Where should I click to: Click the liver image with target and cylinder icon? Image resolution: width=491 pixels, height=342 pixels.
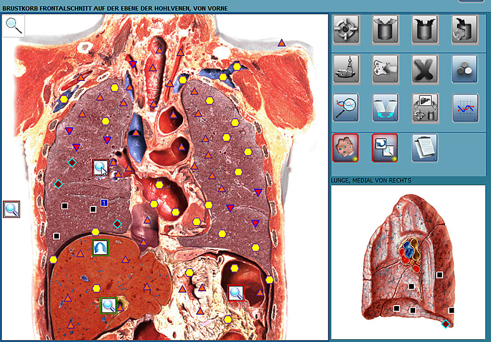(x=425, y=108)
